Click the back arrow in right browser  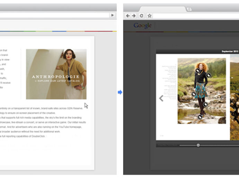128,16
